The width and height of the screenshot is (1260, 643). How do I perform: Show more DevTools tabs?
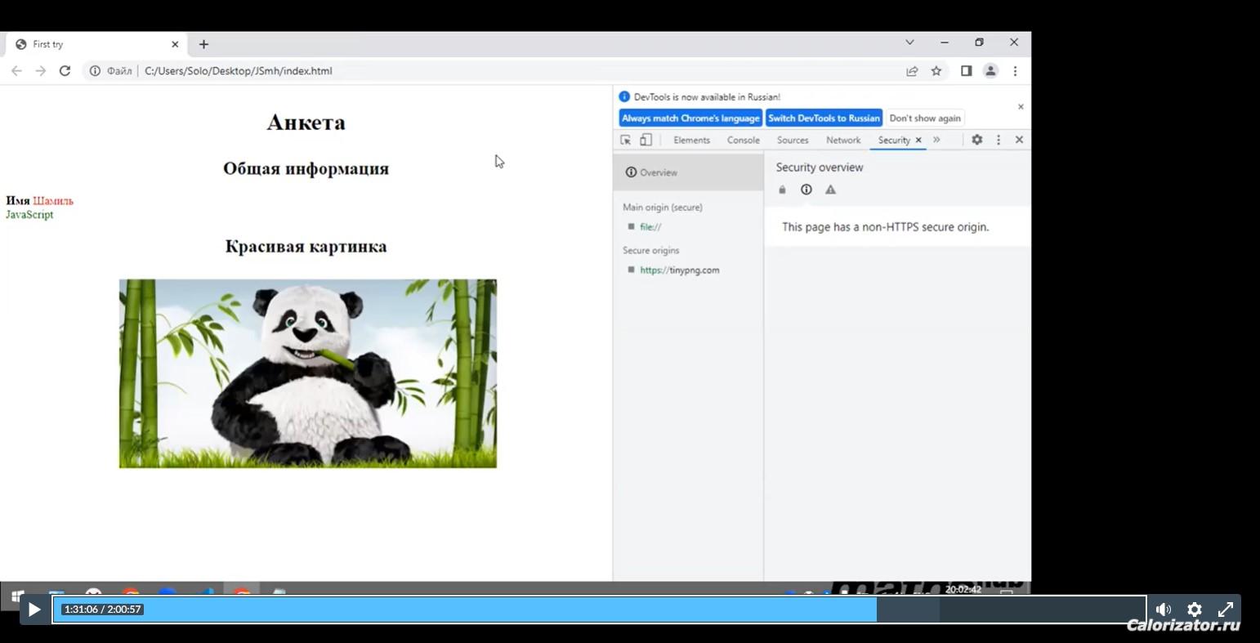936,140
